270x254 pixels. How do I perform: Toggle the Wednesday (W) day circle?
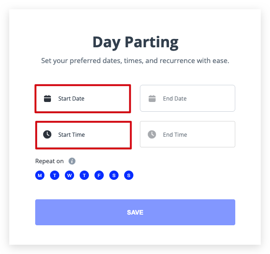click(x=69, y=175)
